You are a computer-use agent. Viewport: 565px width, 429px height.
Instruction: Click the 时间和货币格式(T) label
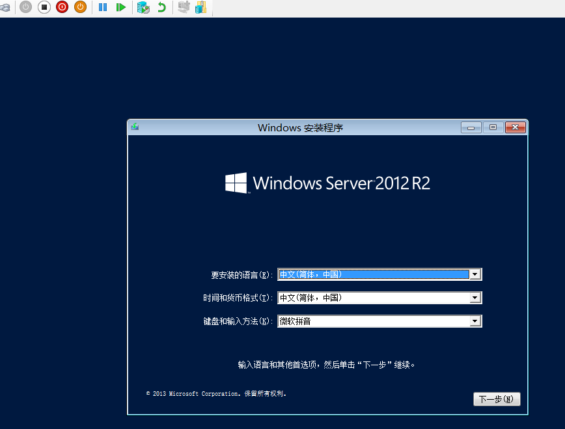pos(238,298)
